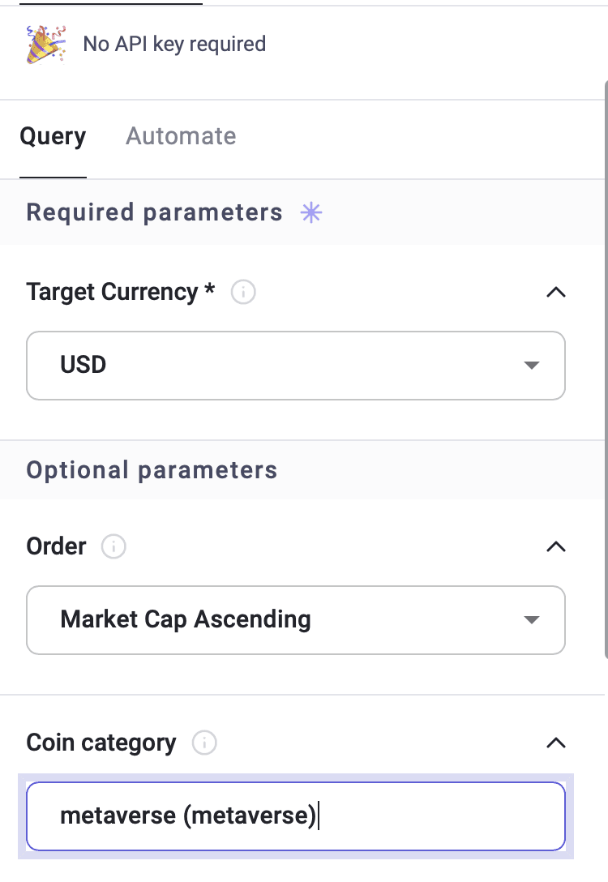Viewport: 608px width, 882px height.
Task: Click the Order parameter label
Action: (x=56, y=546)
